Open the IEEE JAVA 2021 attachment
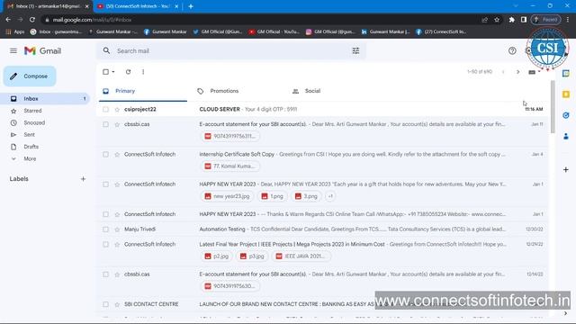 pos(301,256)
